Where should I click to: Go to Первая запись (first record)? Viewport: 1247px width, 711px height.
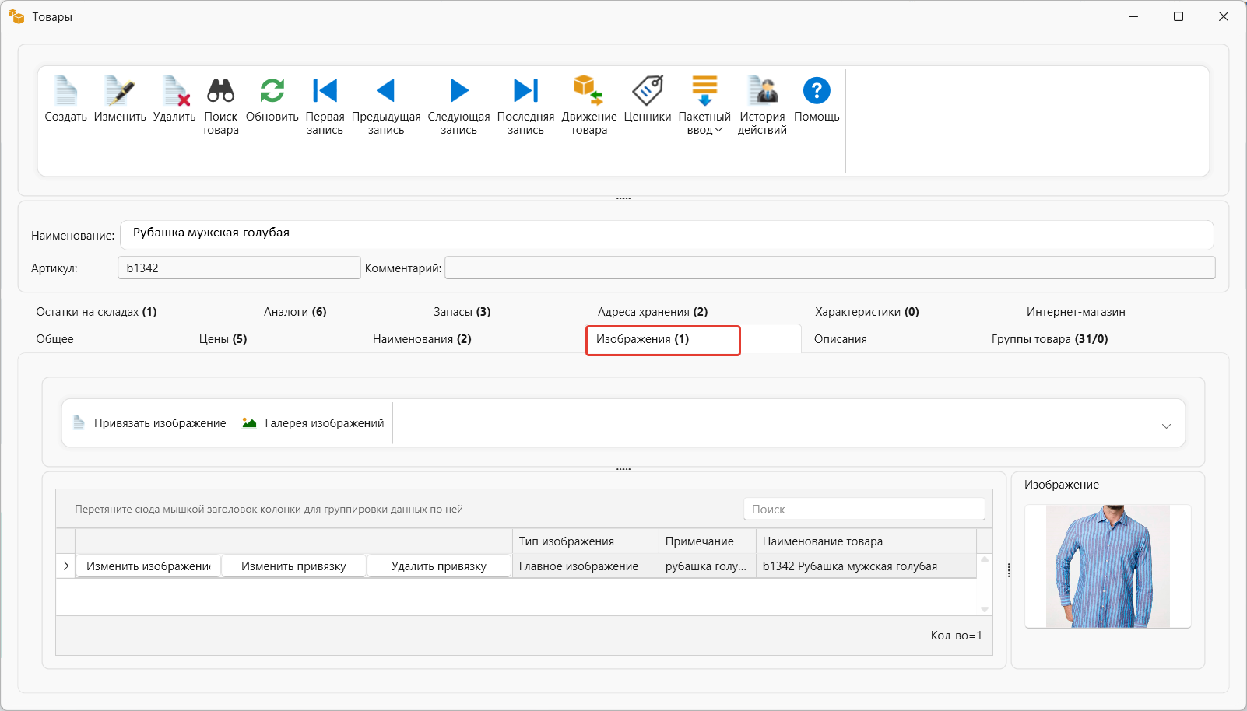pos(325,90)
